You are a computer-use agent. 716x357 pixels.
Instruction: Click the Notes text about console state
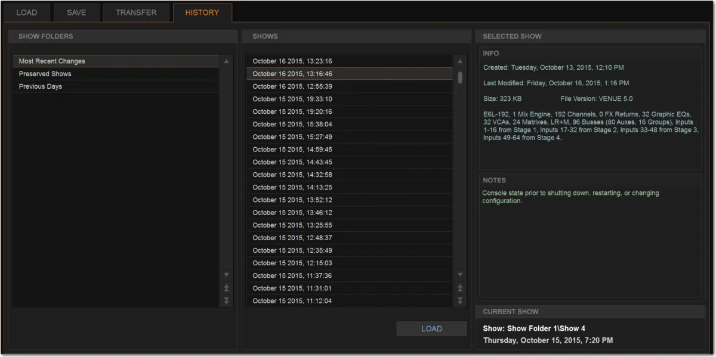(570, 197)
